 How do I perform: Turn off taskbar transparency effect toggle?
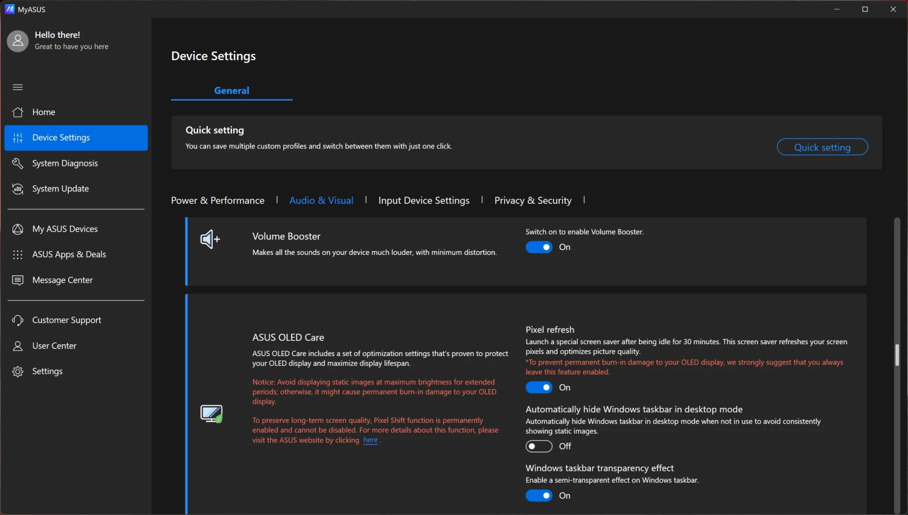(x=539, y=495)
